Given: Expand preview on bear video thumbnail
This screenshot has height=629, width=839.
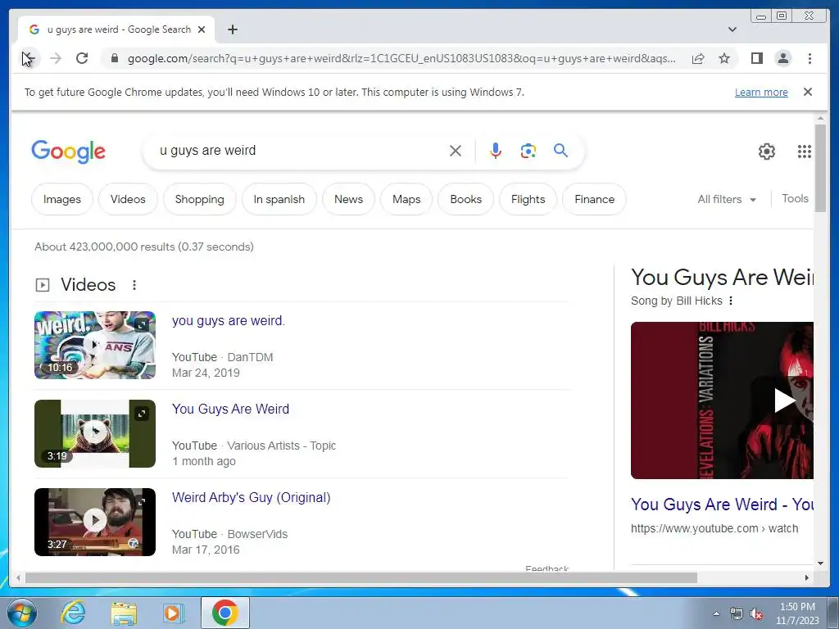Looking at the screenshot, I should (x=141, y=414).
